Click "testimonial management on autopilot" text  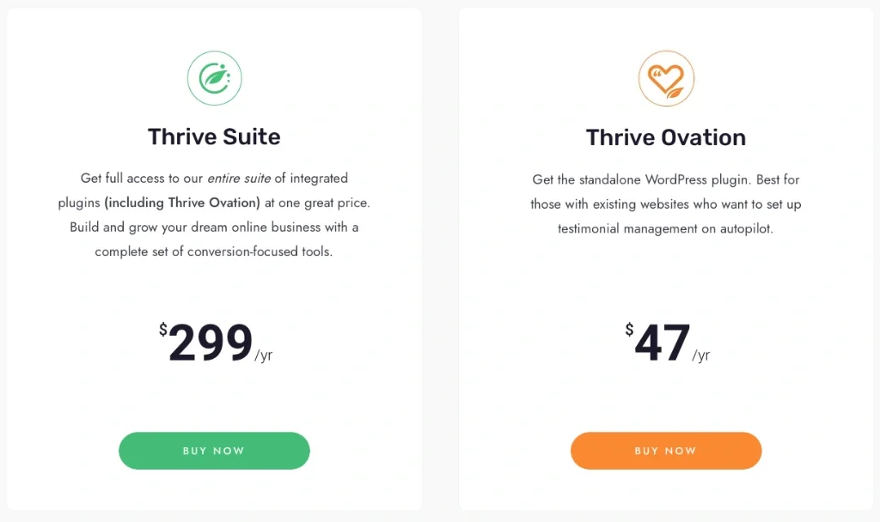[665, 228]
